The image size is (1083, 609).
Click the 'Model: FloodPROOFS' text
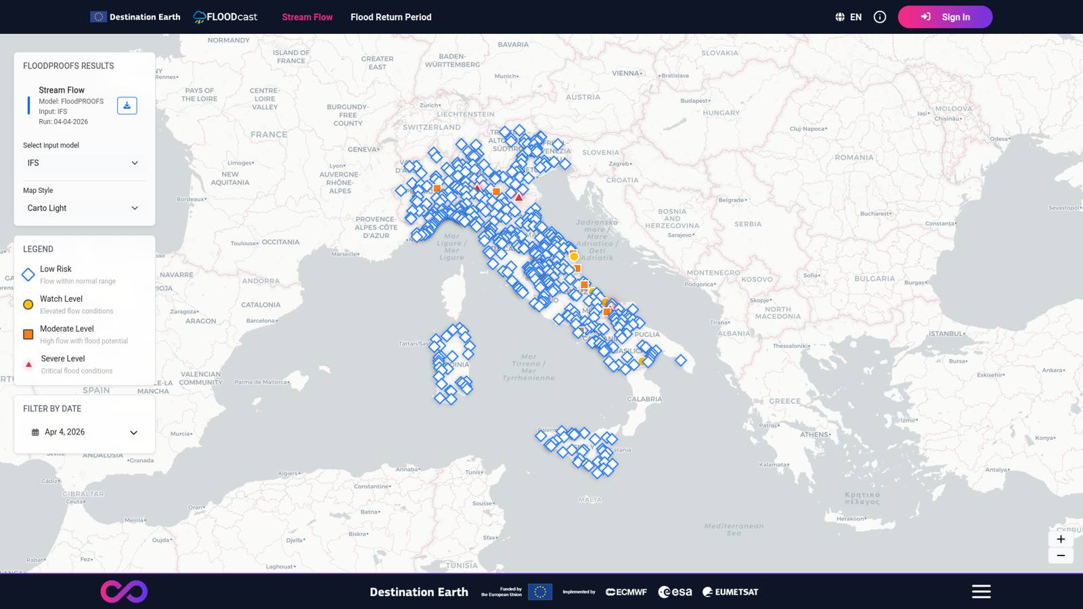[x=71, y=101]
